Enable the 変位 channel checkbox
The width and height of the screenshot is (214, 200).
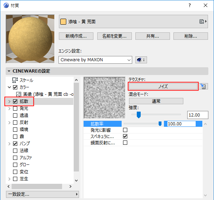tap(15, 172)
